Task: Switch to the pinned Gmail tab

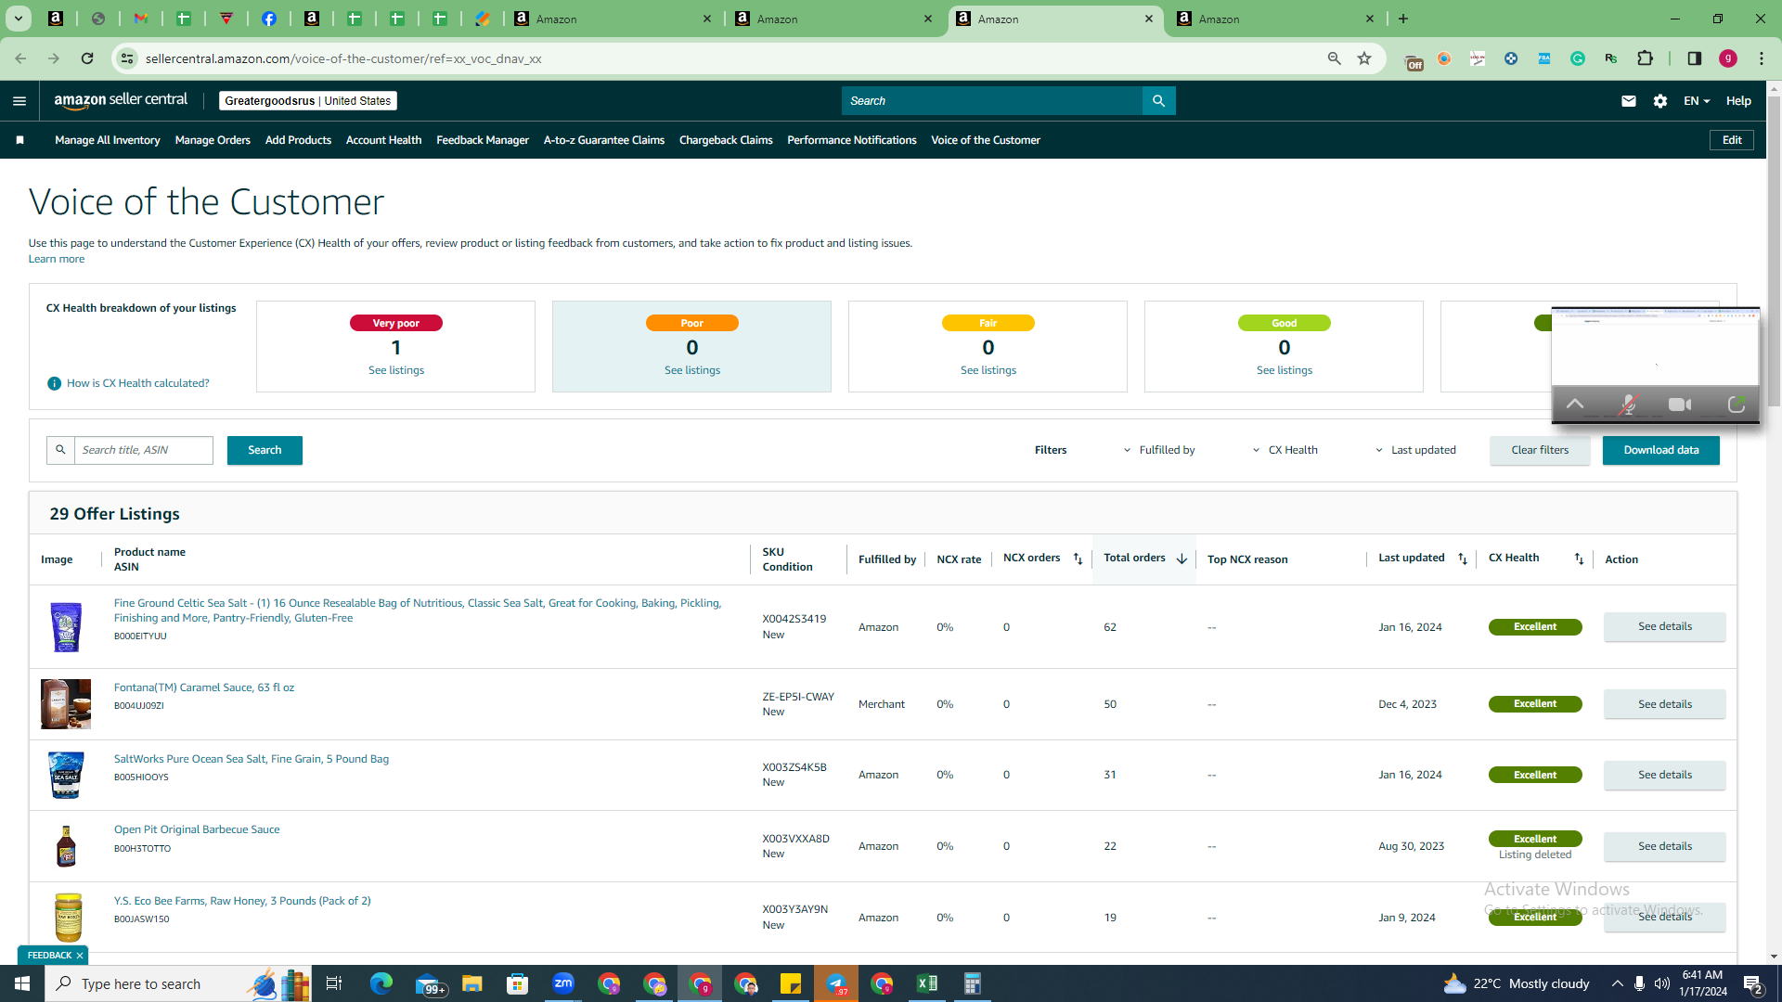Action: (141, 19)
